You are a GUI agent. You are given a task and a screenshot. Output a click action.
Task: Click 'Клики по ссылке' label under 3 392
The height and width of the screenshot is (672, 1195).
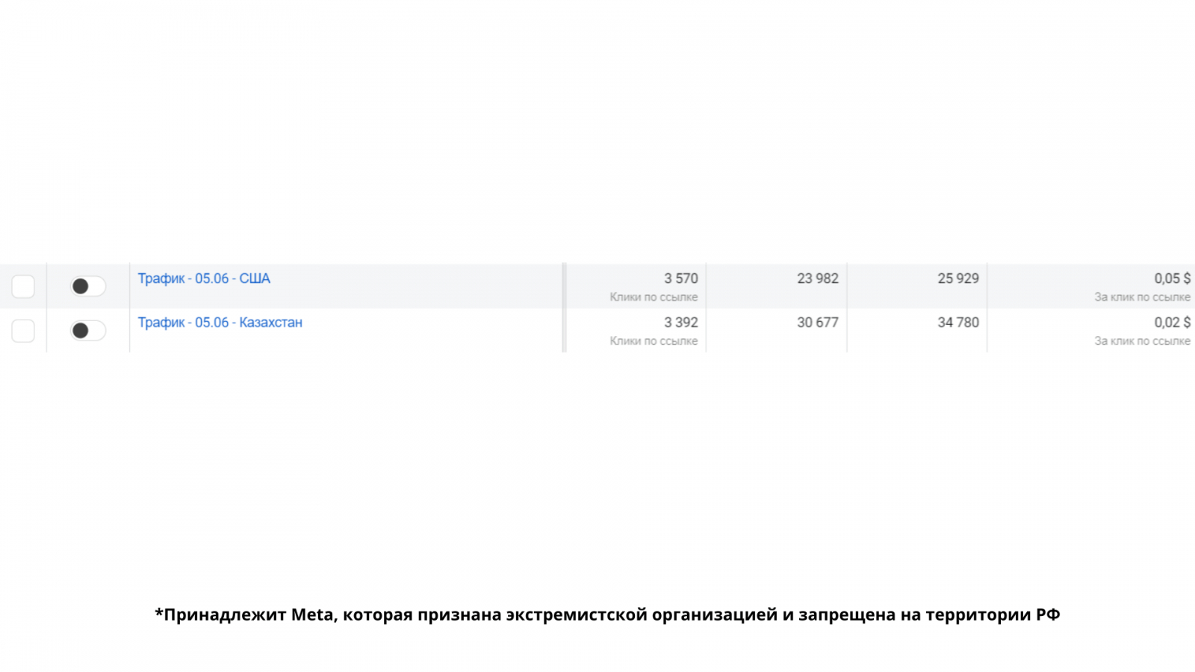654,341
